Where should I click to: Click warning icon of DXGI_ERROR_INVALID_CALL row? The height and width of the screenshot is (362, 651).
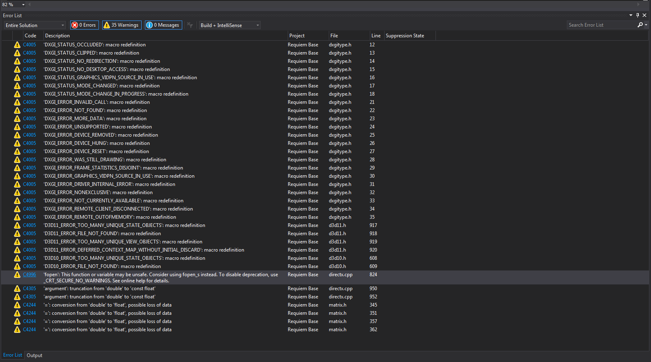point(17,102)
